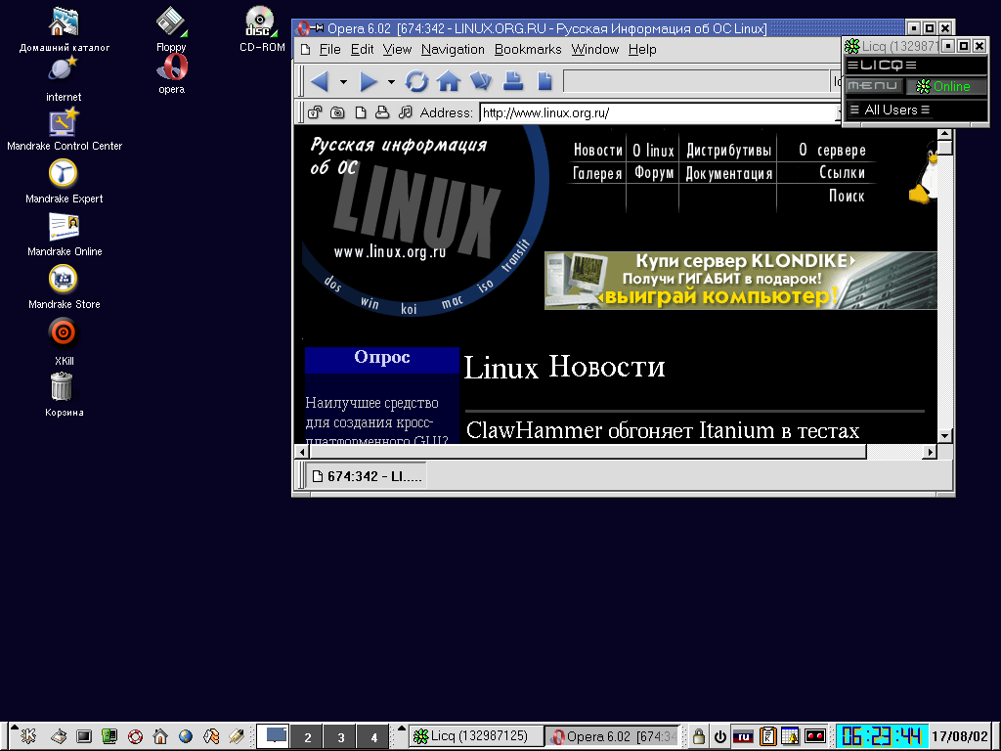
Task: Switch to virtual desktop 4
Action: 373,737
